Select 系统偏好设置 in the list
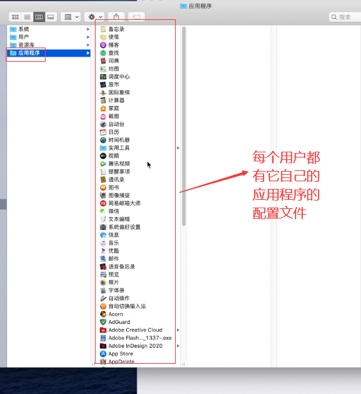Screen dimensions: 361x394 [124, 227]
